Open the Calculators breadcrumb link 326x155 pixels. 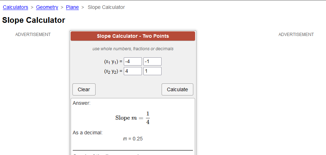[x=15, y=7]
